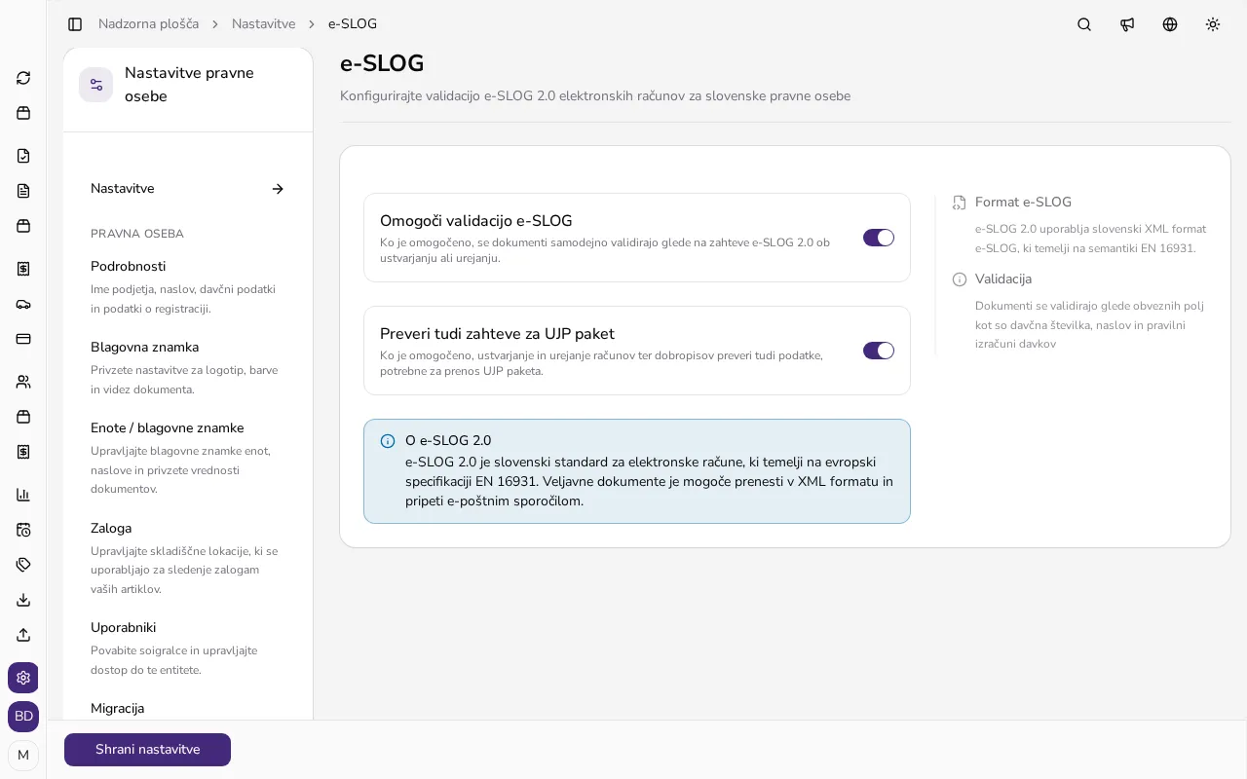
Task: Go to Nadzorna plošča breadcrumb
Action: [x=148, y=24]
